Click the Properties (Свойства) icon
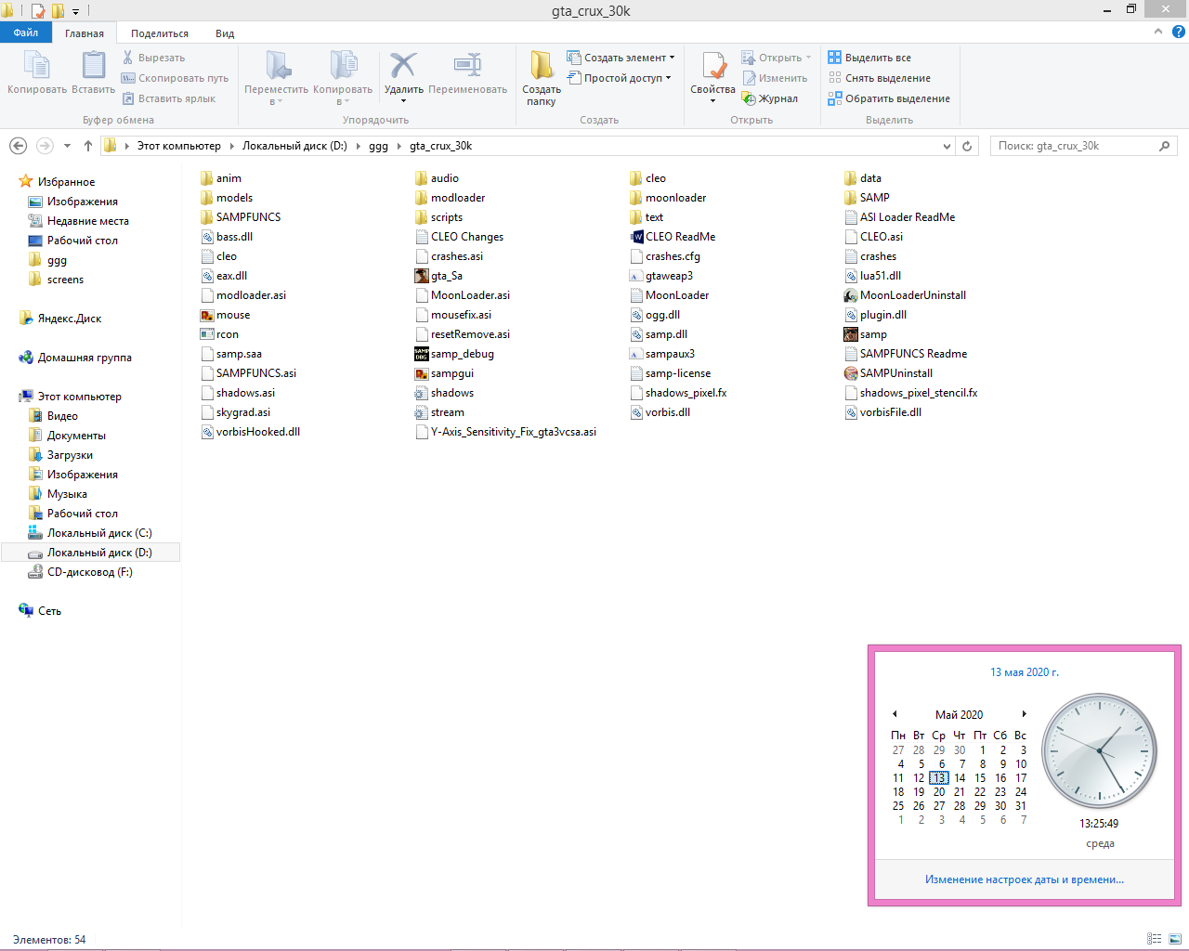The height and width of the screenshot is (951, 1189). (712, 67)
